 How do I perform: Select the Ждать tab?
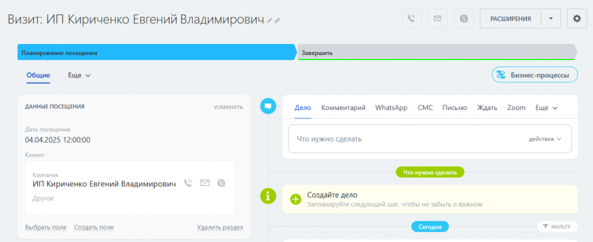point(487,108)
